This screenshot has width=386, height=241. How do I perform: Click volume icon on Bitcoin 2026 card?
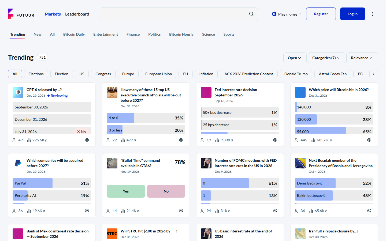(x=313, y=140)
